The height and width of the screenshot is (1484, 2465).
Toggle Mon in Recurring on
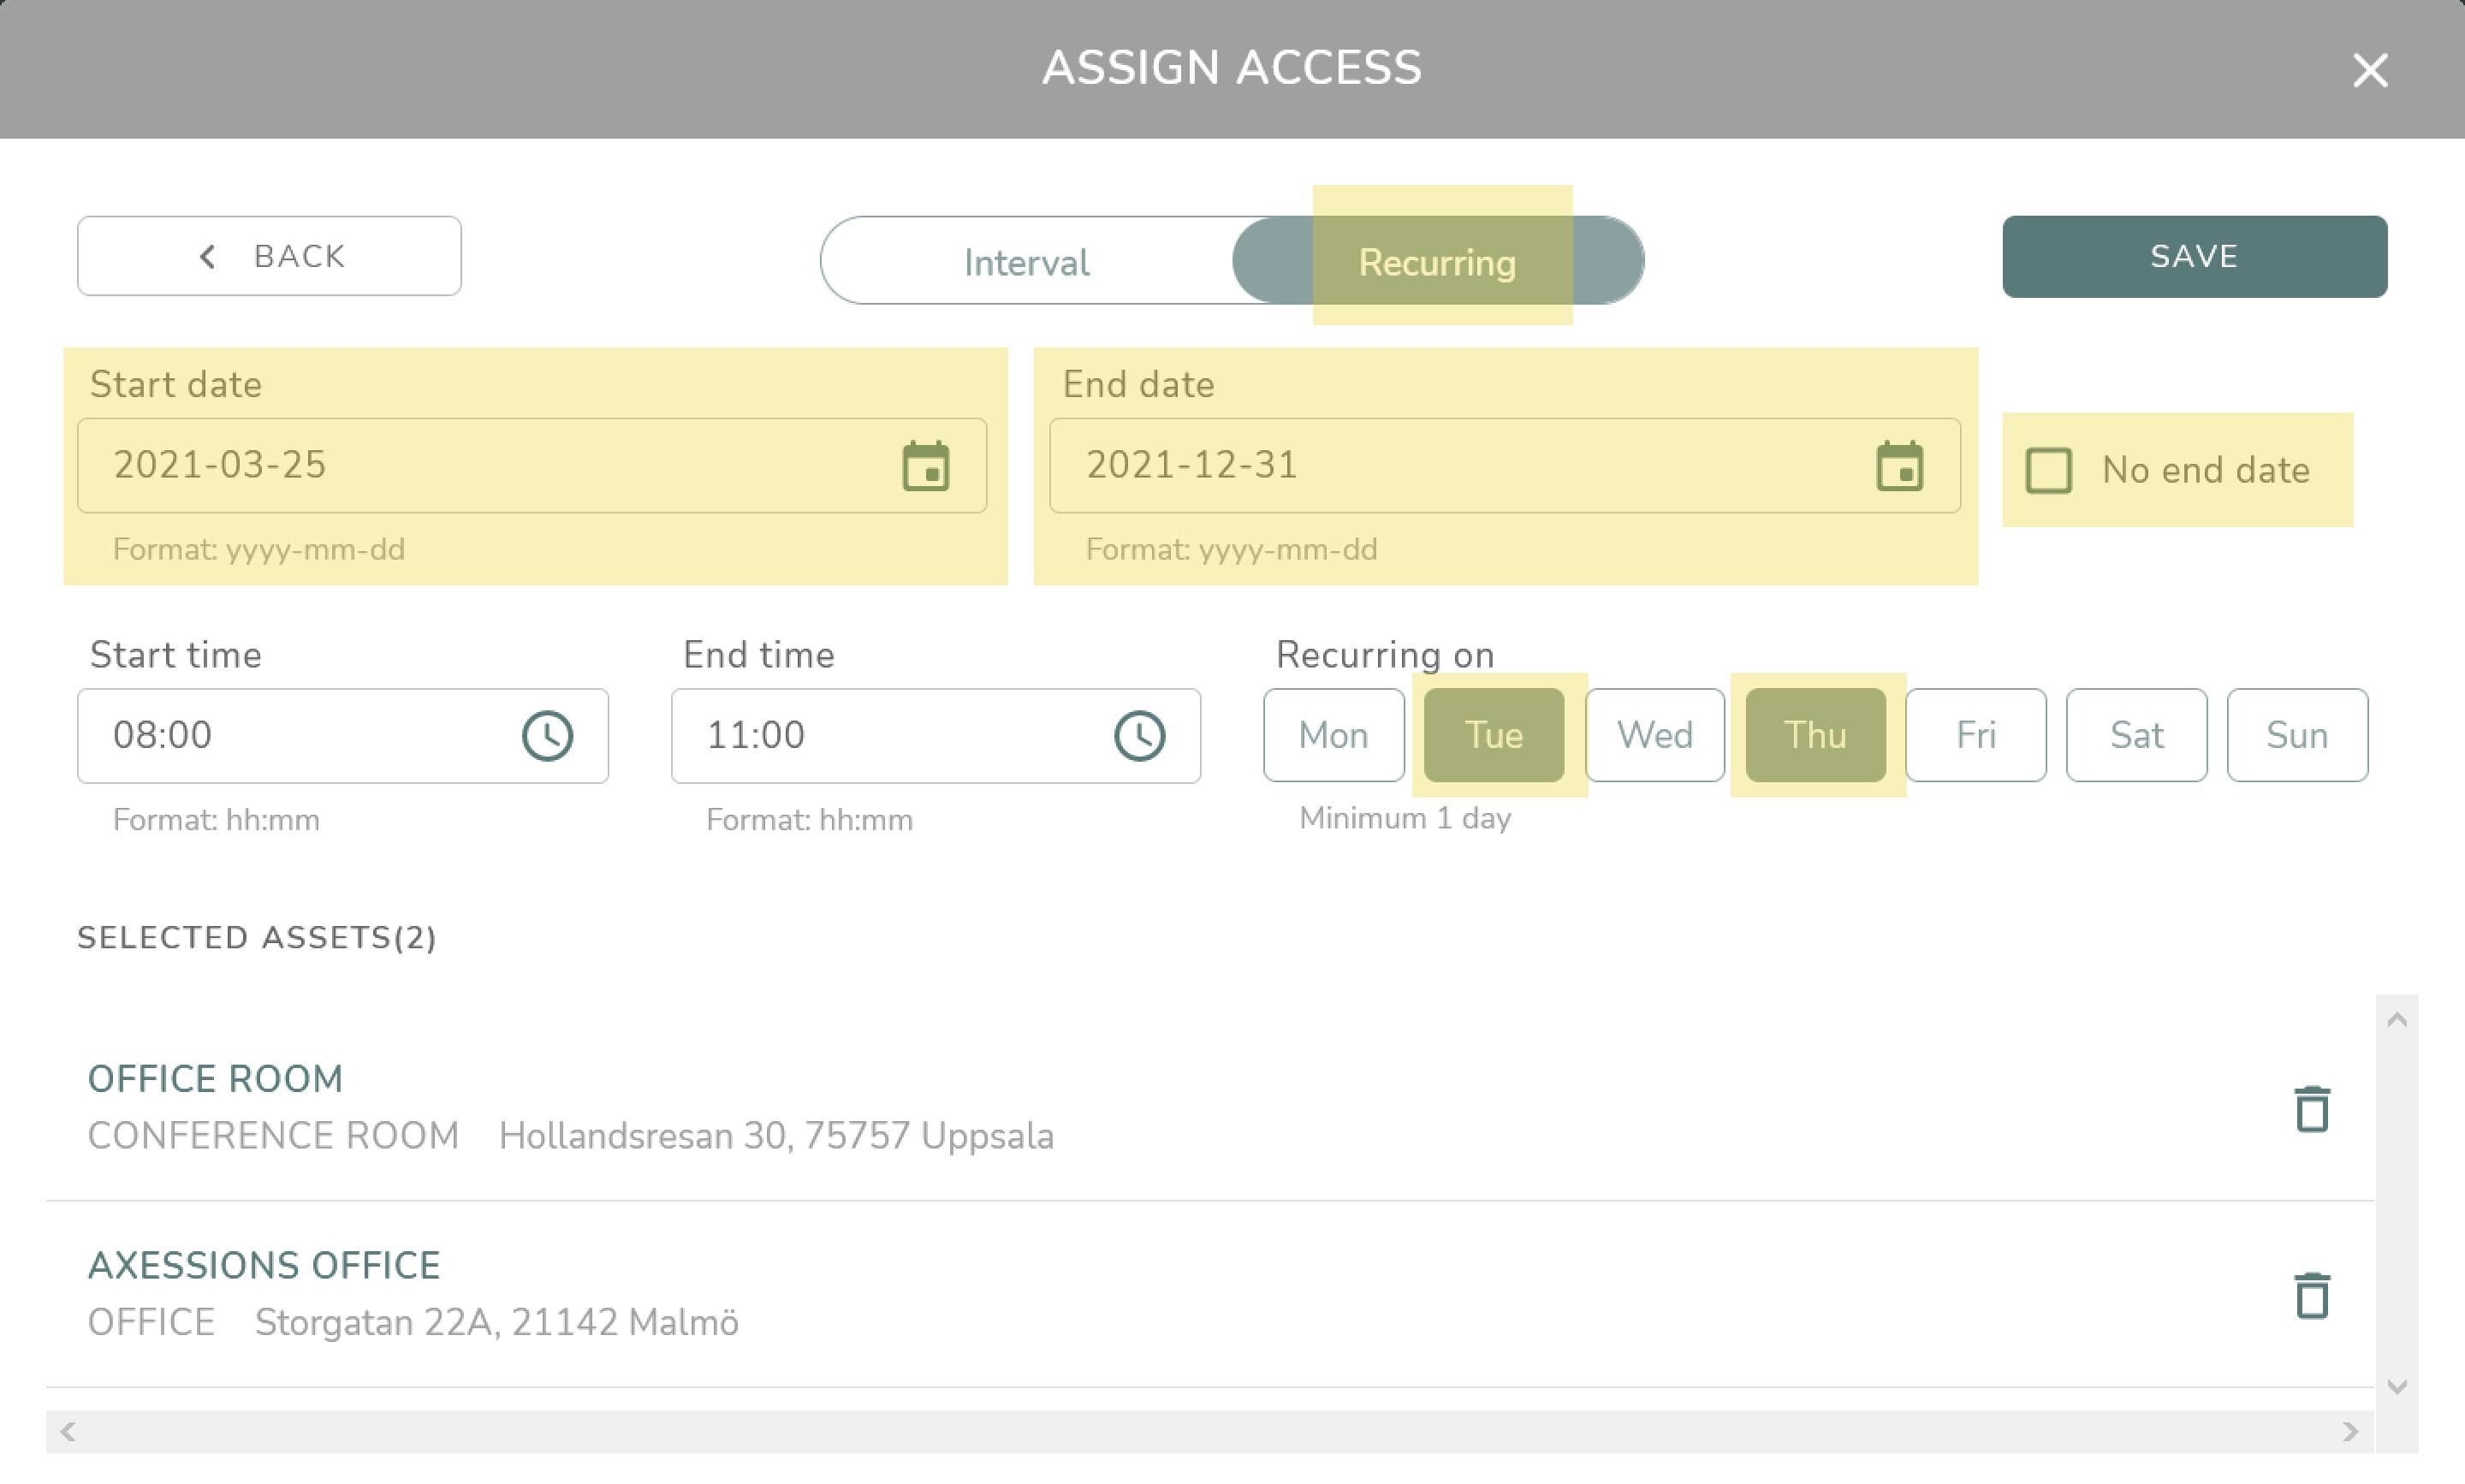tap(1333, 735)
